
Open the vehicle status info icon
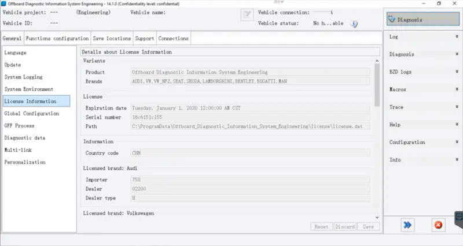click(x=354, y=24)
